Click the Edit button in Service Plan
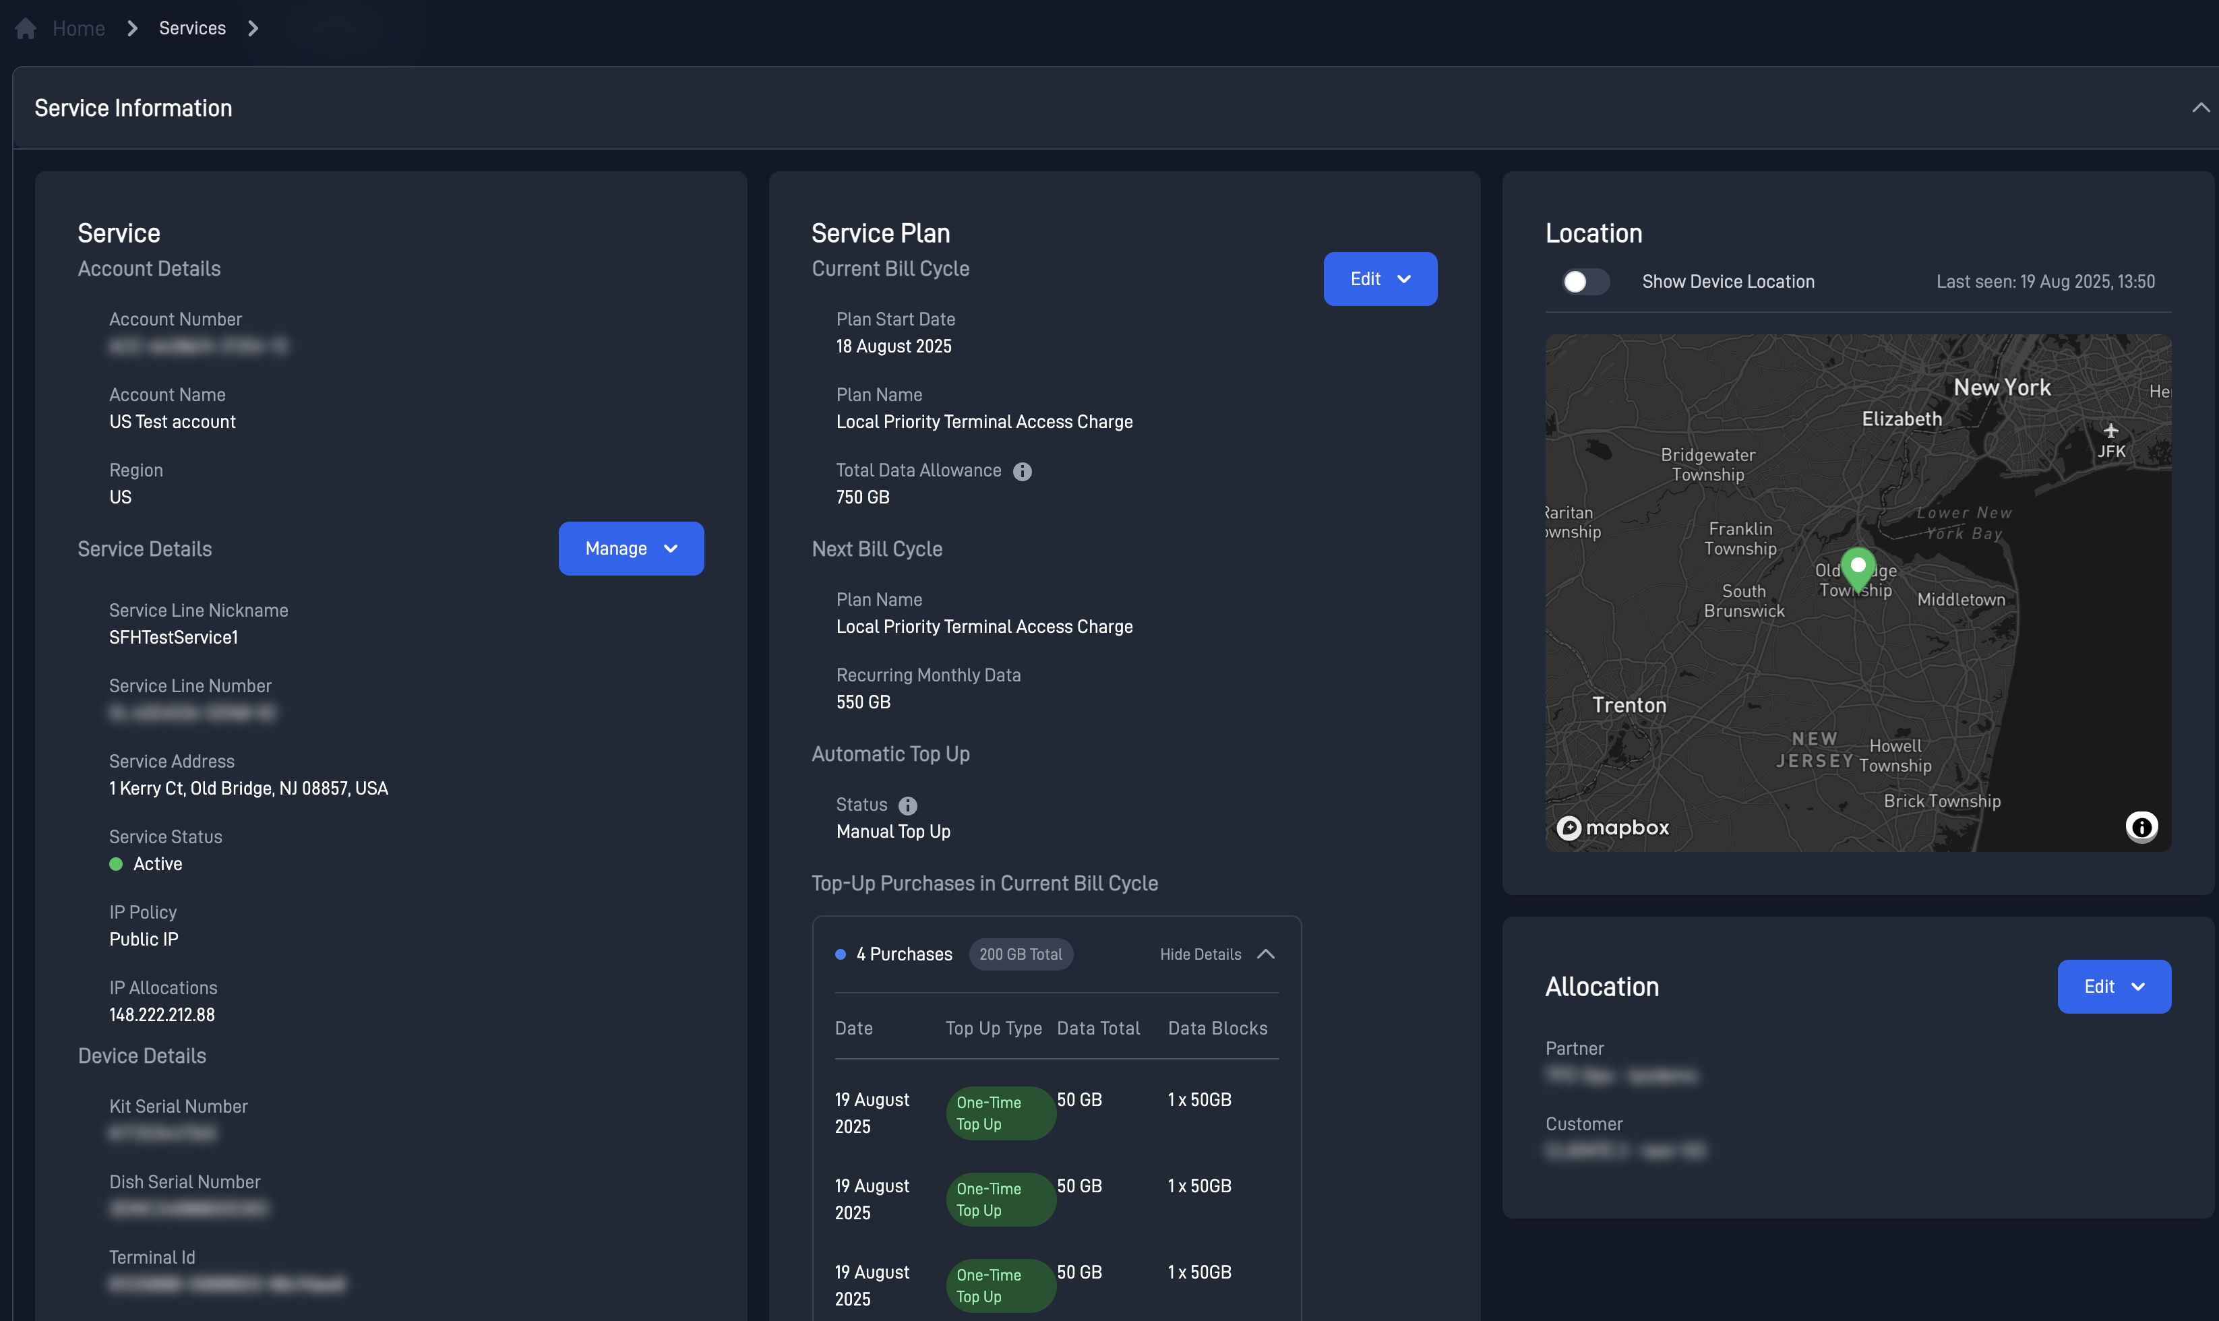The image size is (2219, 1321). click(x=1378, y=278)
